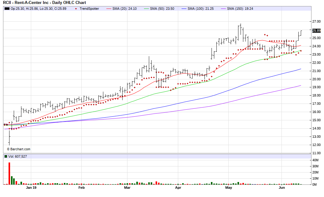The height and width of the screenshot is (197, 324).
Task: Click the 27.00 price axis label
Action: click(317, 21)
